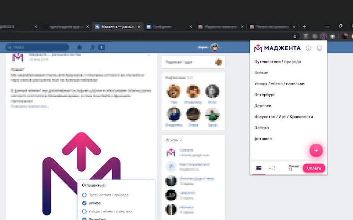
Task: Open the VK profile avatar menu
Action: point(215,47)
